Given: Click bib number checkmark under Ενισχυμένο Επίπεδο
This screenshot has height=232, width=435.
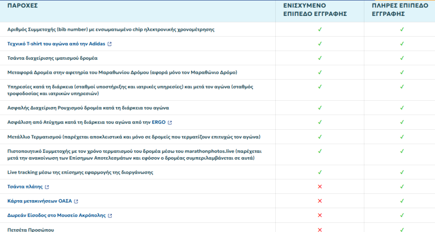Looking at the screenshot, I should pyautogui.click(x=319, y=29).
